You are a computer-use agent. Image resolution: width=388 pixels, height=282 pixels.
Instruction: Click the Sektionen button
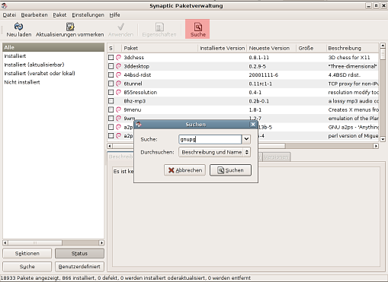[27, 253]
